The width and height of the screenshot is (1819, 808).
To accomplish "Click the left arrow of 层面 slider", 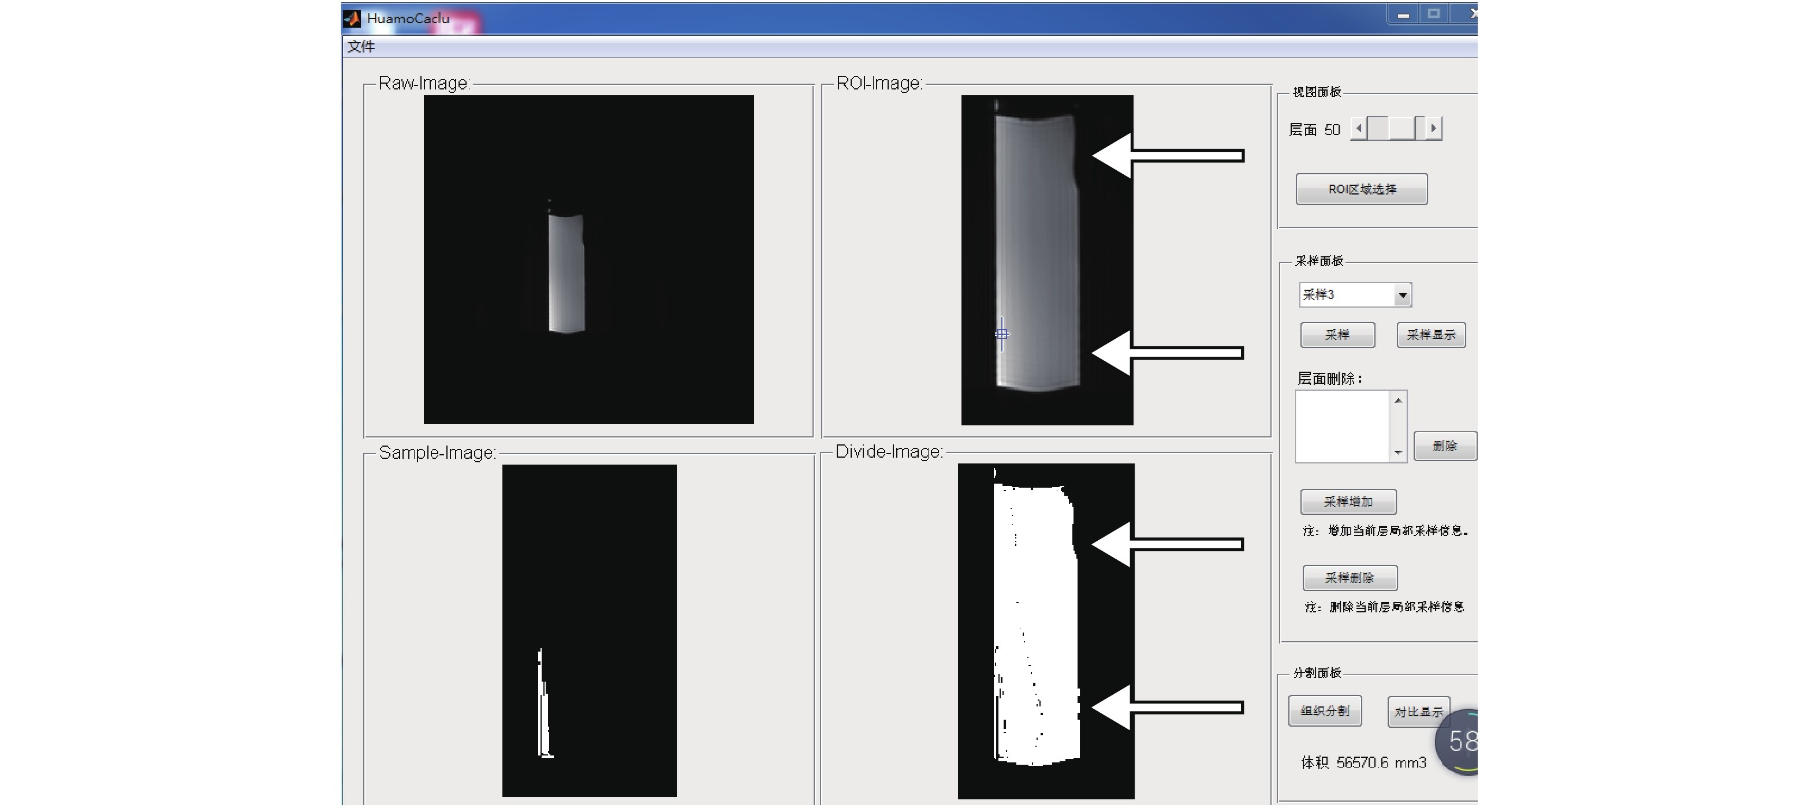I will click(x=1359, y=129).
